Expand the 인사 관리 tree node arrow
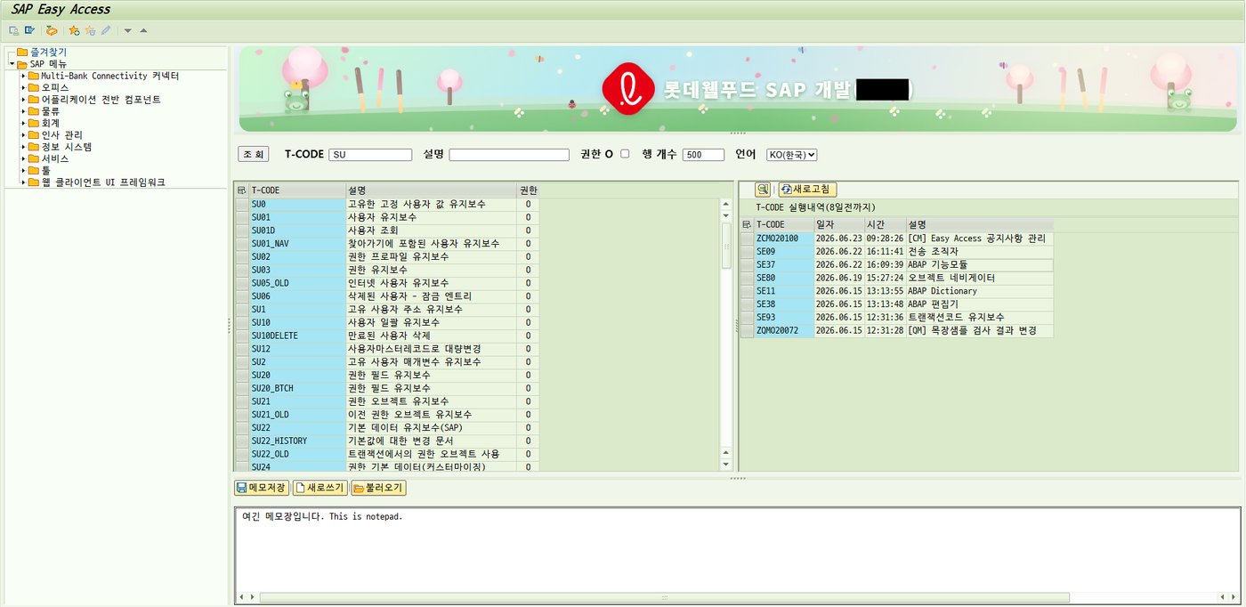The height and width of the screenshot is (607, 1246). click(23, 135)
